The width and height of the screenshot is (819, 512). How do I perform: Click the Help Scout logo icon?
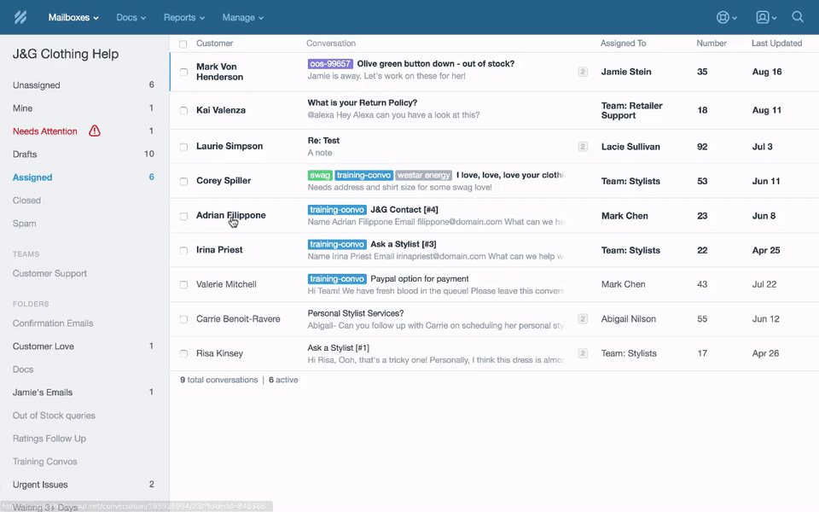[x=20, y=17]
